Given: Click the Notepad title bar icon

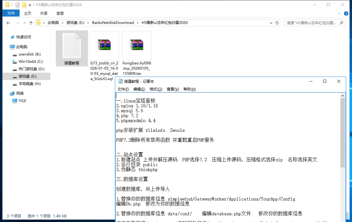Looking at the screenshot, I should 120,81.
